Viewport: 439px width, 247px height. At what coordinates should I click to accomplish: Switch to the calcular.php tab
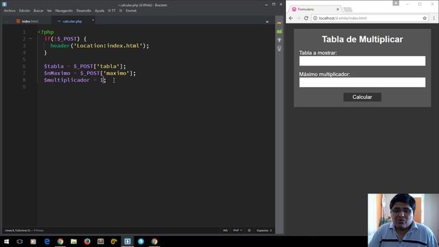(x=72, y=21)
